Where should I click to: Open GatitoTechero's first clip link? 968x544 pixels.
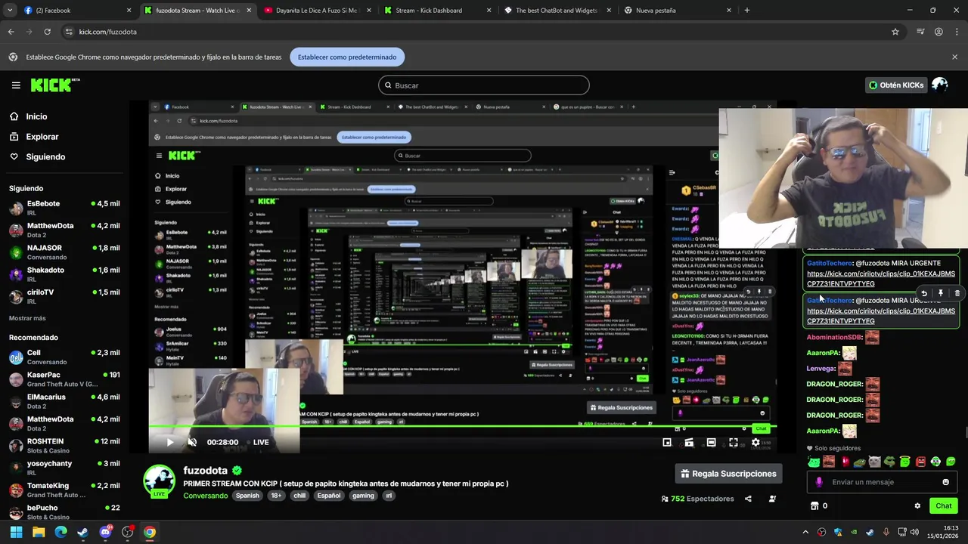click(881, 279)
